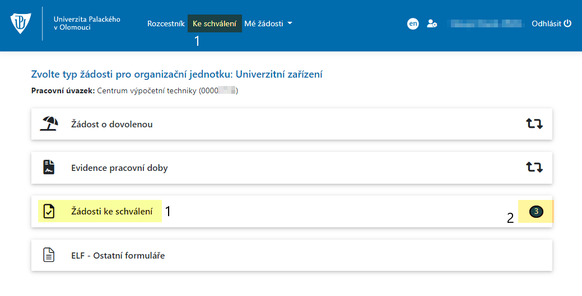Click the power icon next to Odhlásit
The width and height of the screenshot is (582, 296).
[x=567, y=23]
